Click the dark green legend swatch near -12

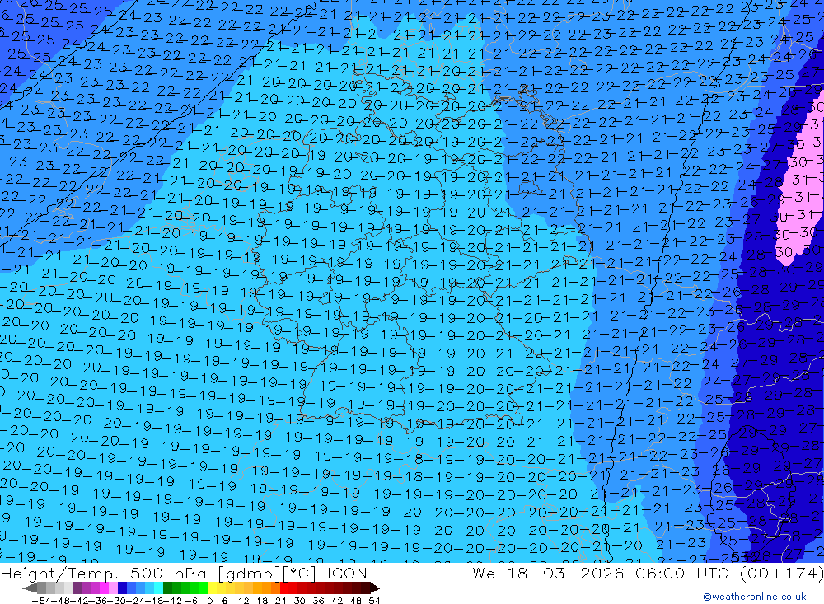click(167, 588)
